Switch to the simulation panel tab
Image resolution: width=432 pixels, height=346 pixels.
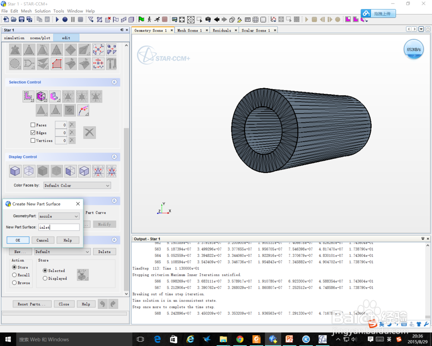(14, 38)
